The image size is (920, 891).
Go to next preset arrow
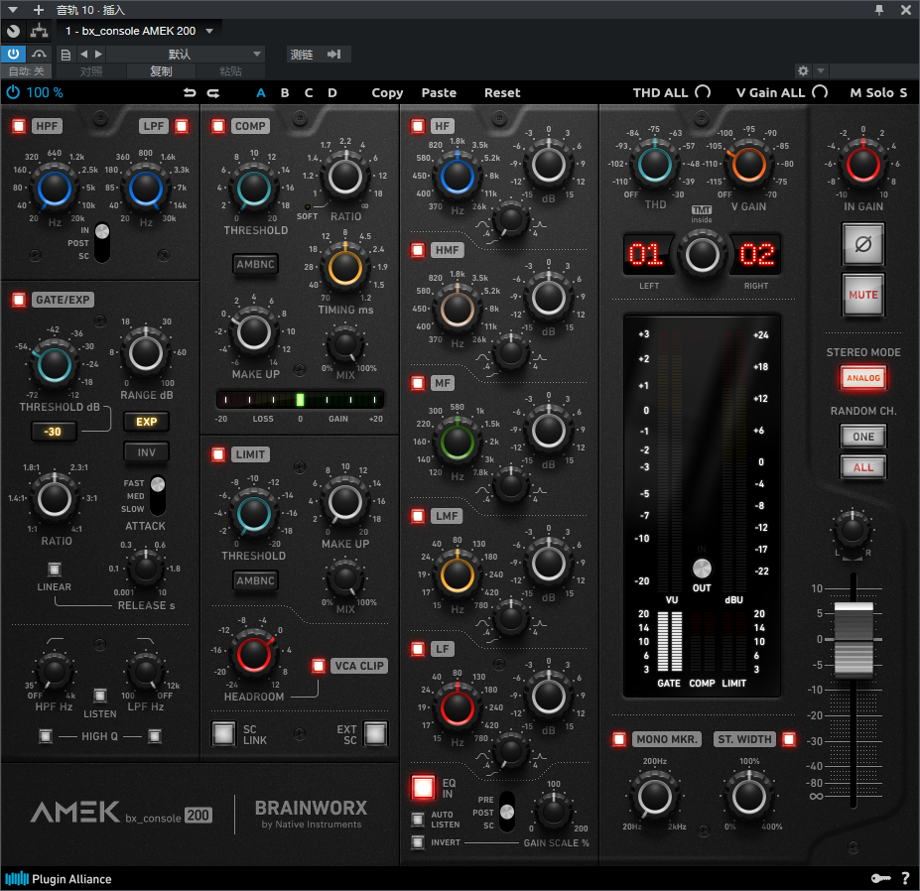click(98, 54)
